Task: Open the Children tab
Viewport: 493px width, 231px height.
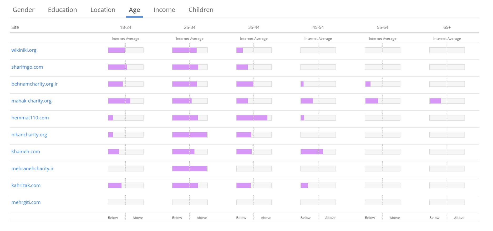Action: tap(201, 10)
